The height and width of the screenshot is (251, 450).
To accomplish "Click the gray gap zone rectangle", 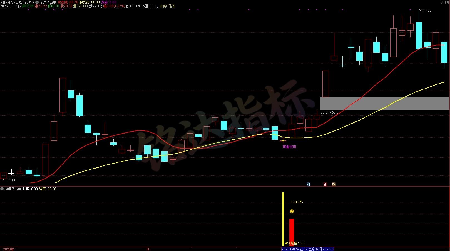I will click(x=385, y=103).
